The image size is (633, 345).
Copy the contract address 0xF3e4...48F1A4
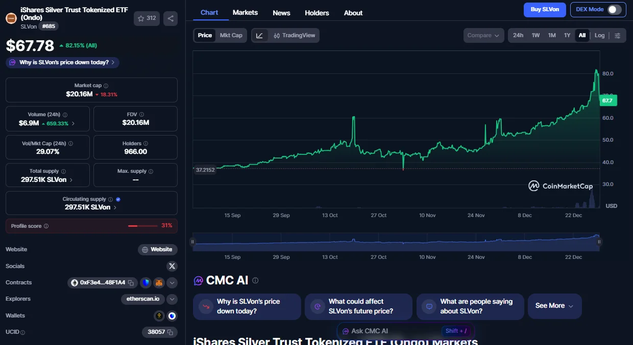tap(131, 283)
